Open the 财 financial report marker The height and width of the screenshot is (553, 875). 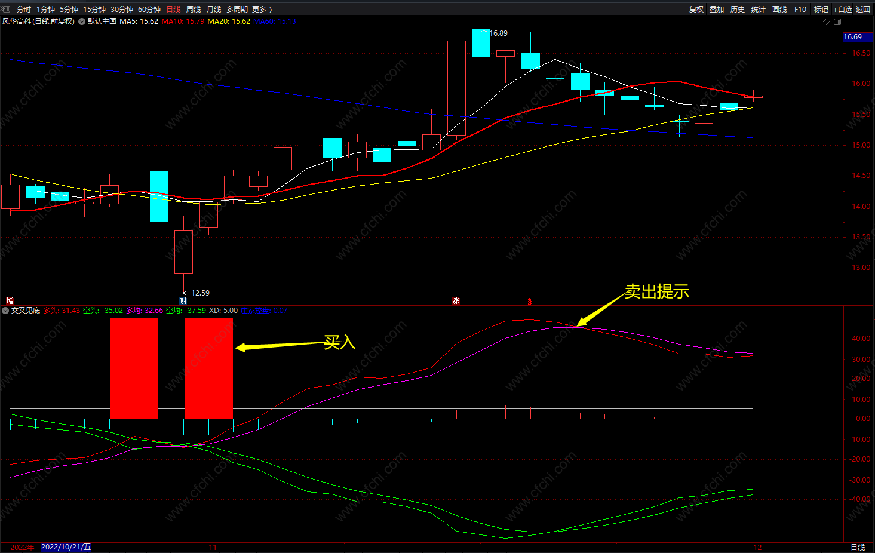[x=183, y=300]
